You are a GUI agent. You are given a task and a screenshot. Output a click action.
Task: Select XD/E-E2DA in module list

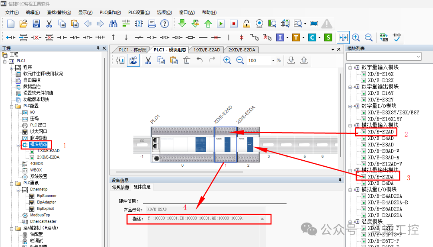[380, 177]
